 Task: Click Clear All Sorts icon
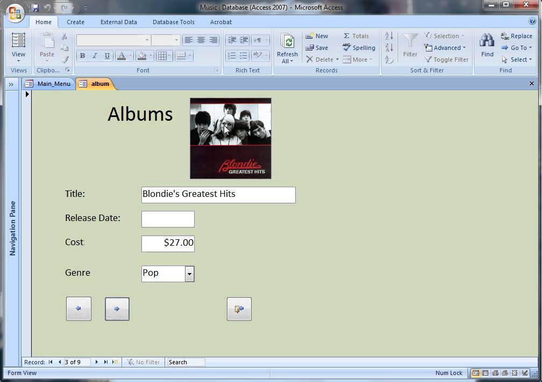(x=389, y=60)
